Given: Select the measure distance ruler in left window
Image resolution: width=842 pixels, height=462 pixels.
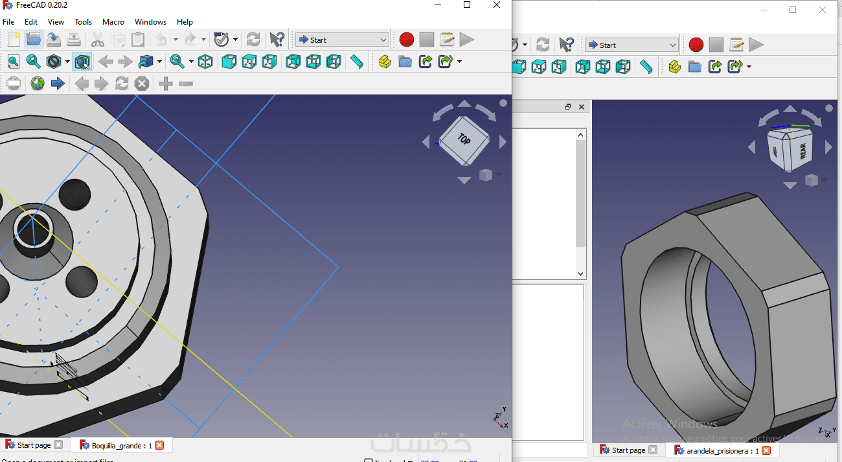Looking at the screenshot, I should click(x=357, y=62).
